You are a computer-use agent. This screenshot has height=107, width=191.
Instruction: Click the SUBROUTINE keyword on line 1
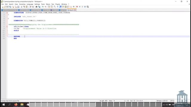click(x=19, y=13)
